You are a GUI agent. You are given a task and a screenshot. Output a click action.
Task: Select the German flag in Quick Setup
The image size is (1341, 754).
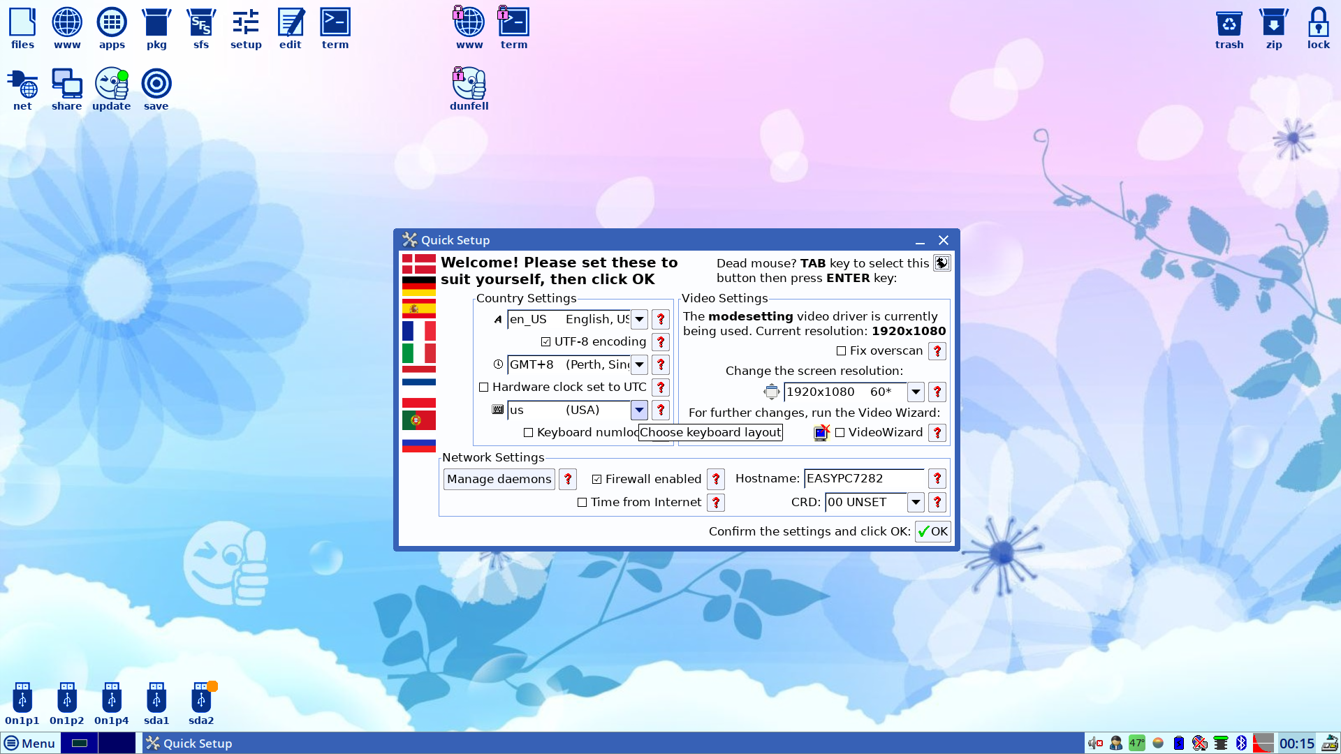[x=419, y=286]
